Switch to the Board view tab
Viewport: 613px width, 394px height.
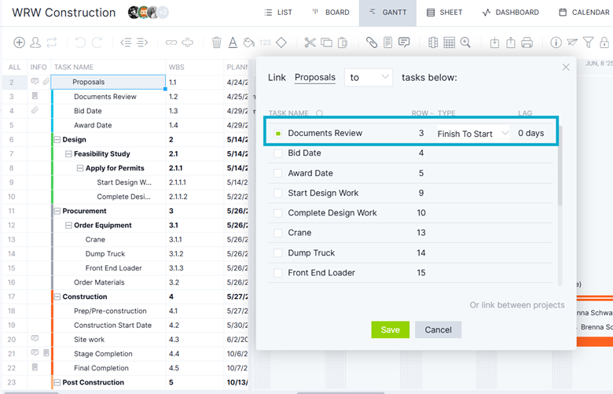[x=330, y=13]
